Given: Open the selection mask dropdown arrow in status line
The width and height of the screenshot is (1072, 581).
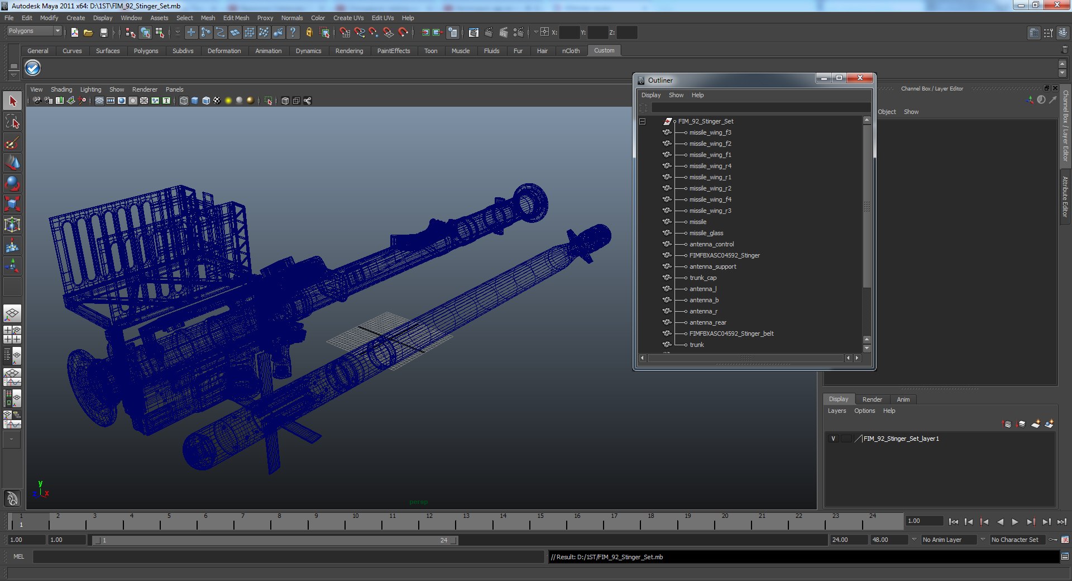Looking at the screenshot, I should (178, 33).
